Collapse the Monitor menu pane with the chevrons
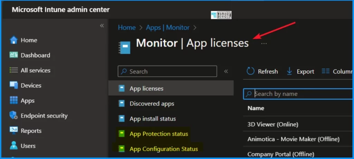Image resolution: width=354 pixels, height=159 pixels. [x=226, y=71]
